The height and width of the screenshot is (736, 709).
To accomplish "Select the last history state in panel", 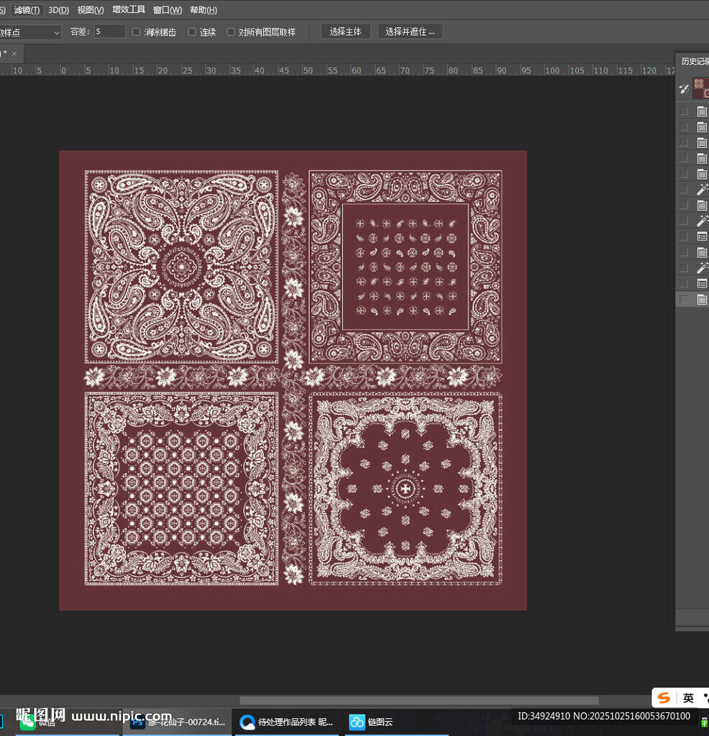I will coord(701,300).
